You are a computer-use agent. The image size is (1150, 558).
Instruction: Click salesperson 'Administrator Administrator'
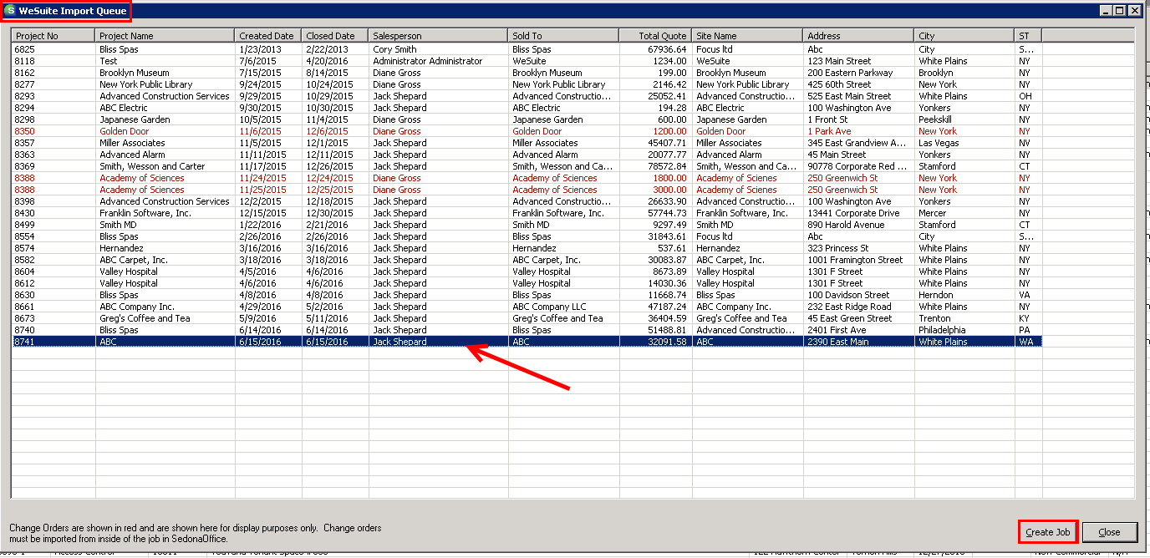[428, 61]
